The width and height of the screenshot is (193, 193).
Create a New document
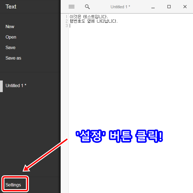click(x=10, y=26)
